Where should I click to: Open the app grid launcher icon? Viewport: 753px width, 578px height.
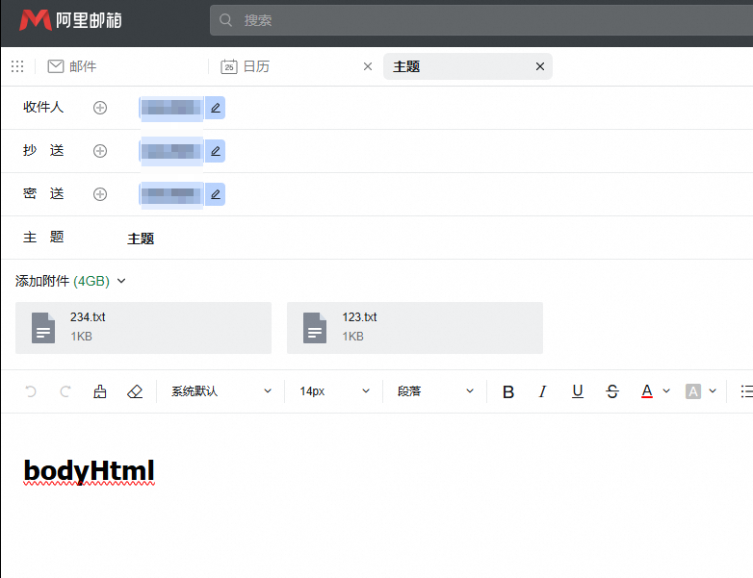click(x=17, y=66)
